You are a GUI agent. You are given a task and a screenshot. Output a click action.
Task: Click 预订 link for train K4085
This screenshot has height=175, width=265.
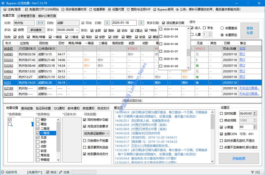242,54
